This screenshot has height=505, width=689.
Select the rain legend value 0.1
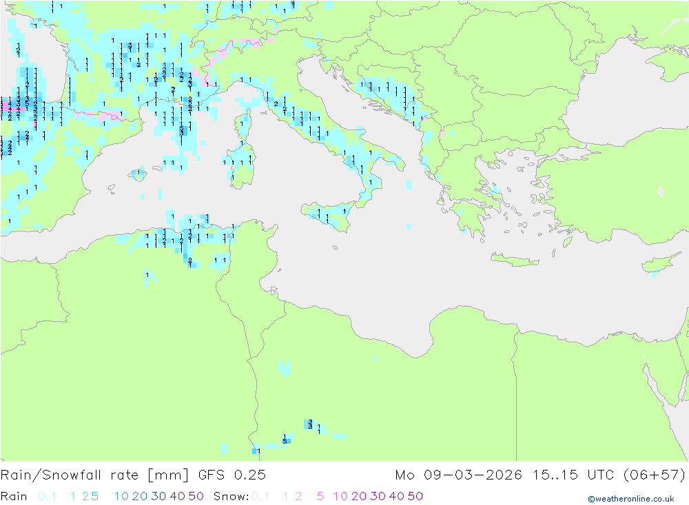click(x=47, y=496)
